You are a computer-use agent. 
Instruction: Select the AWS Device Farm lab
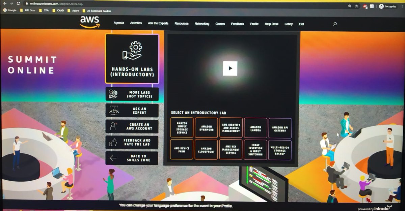click(182, 149)
